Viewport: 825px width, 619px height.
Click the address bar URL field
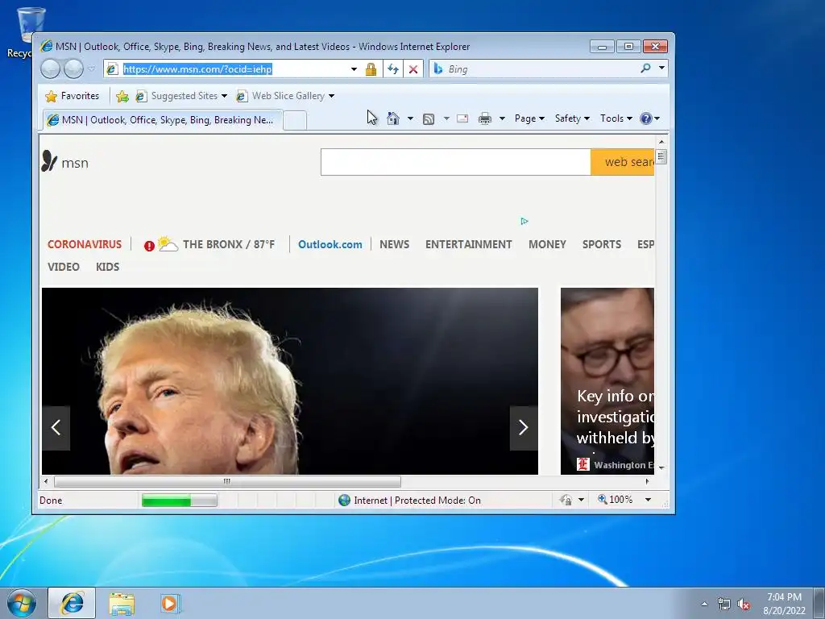click(226, 69)
